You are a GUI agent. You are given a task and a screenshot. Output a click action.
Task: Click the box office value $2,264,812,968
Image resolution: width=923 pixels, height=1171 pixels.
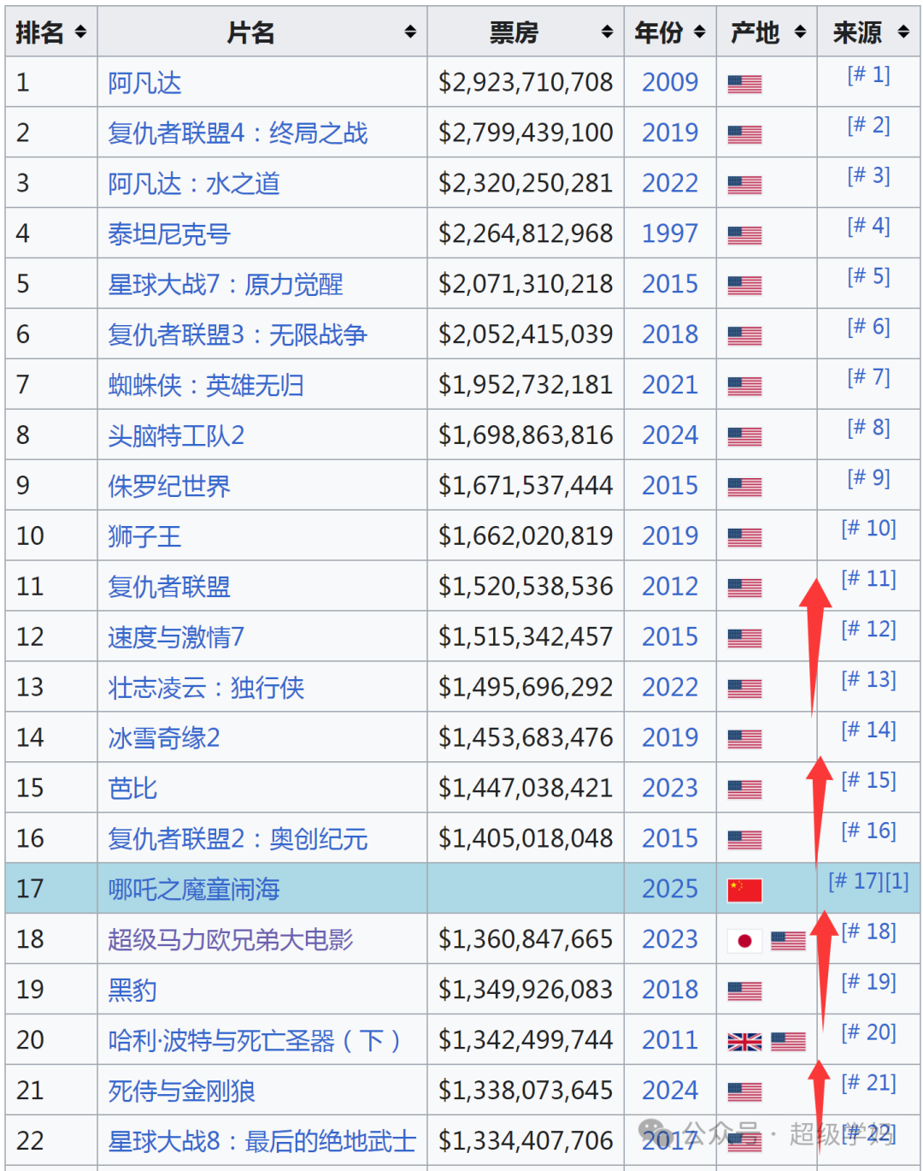pyautogui.click(x=526, y=234)
